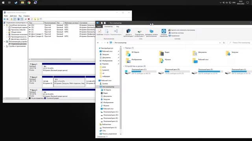Click the refresh button beside the address bar

point(224,43)
